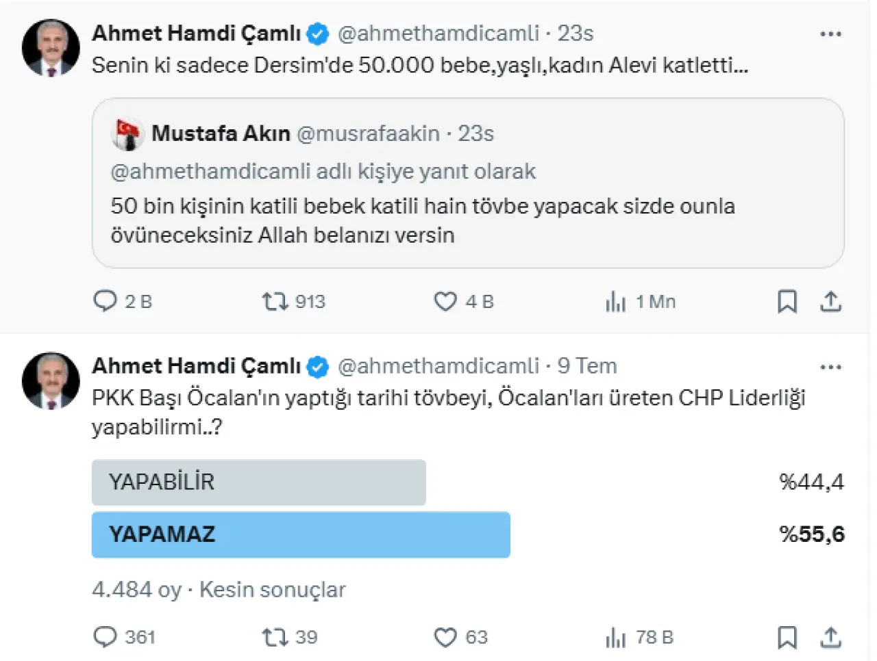The height and width of the screenshot is (661, 877).
Task: Like the tweet with 4 B likes
Action: click(445, 301)
